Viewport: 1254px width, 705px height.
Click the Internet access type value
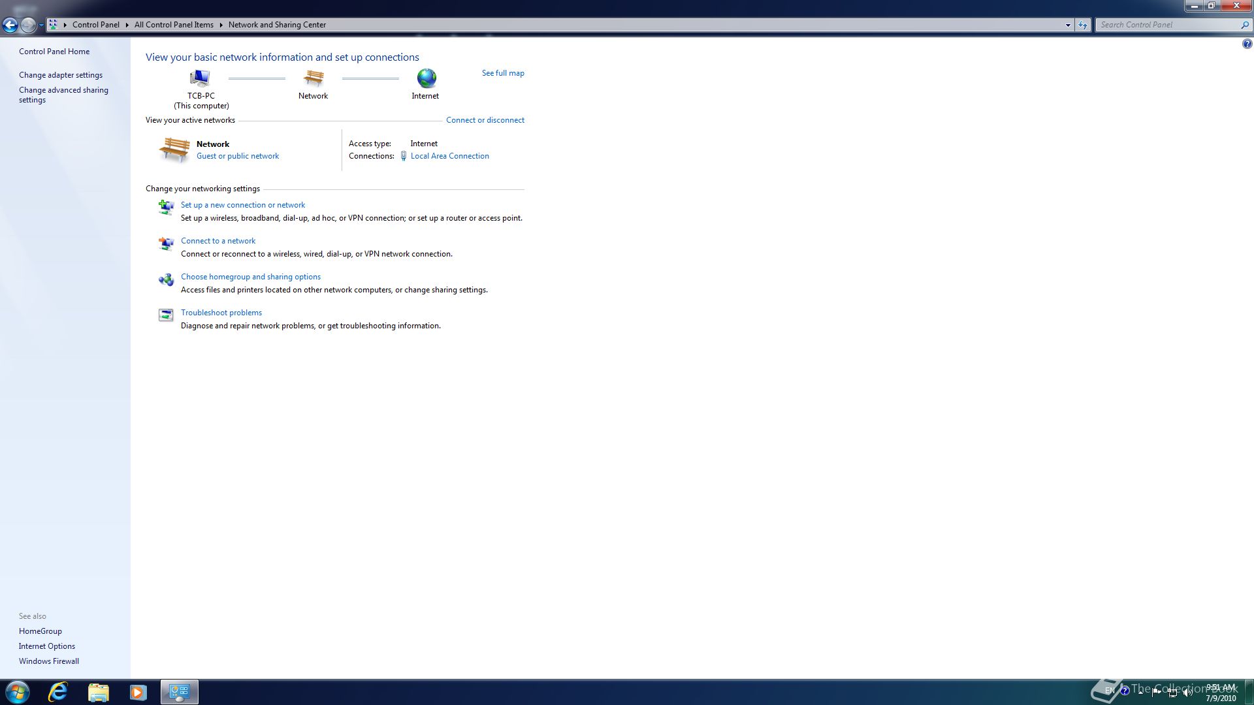point(424,144)
